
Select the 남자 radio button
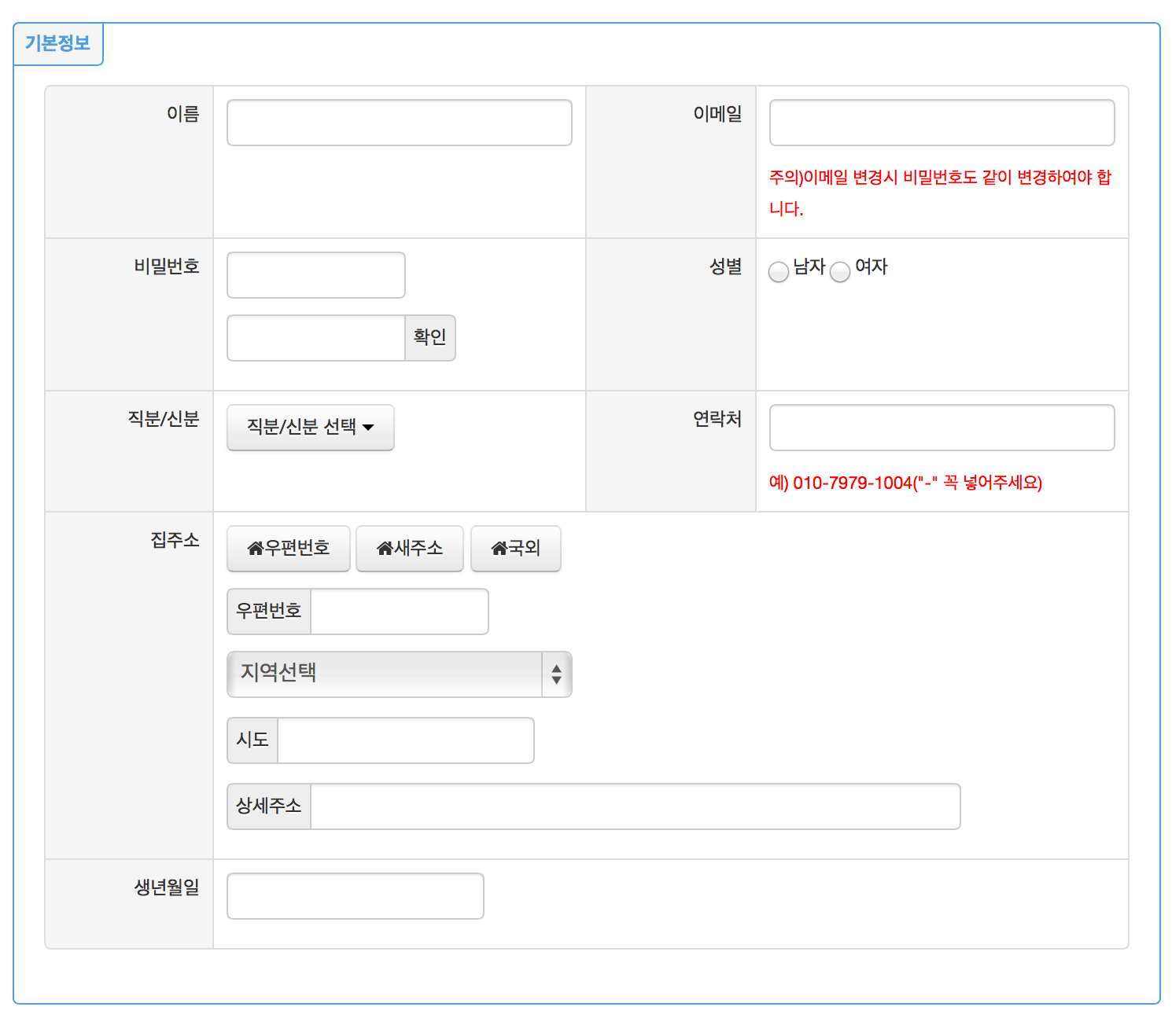[779, 272]
